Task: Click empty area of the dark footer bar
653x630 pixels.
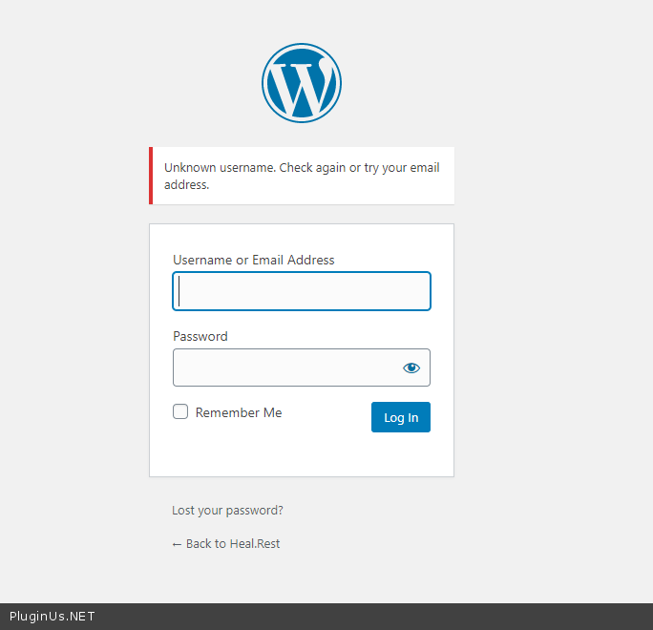Action: 382,617
